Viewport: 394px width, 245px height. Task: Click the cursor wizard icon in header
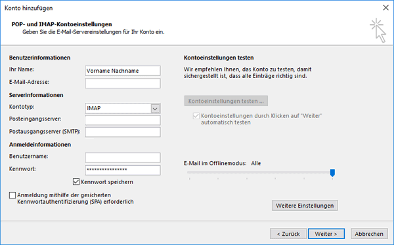coord(378,31)
